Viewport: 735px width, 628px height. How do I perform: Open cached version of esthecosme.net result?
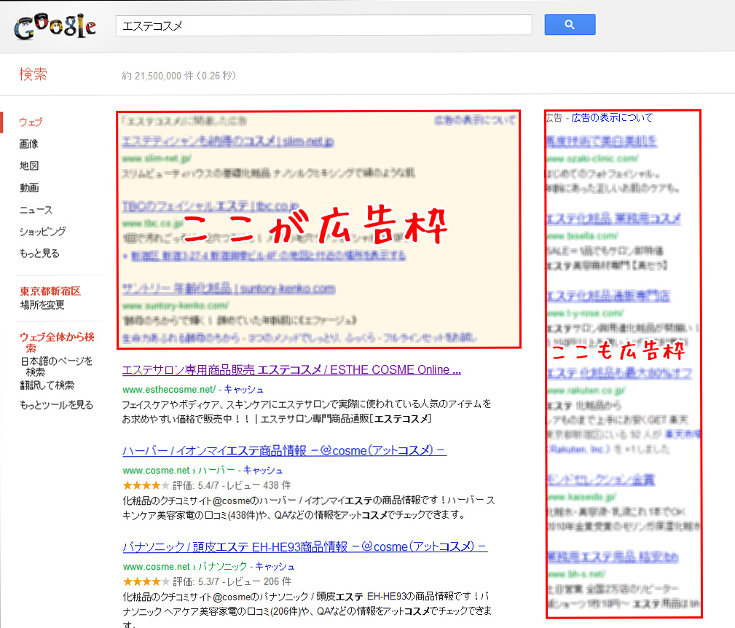click(244, 389)
